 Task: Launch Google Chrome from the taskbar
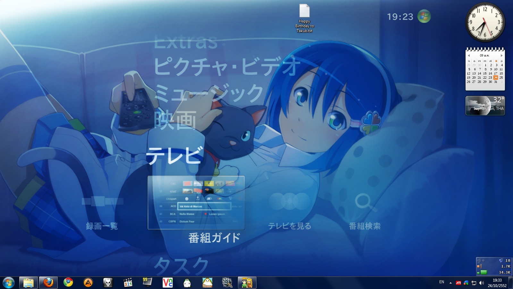click(x=68, y=283)
